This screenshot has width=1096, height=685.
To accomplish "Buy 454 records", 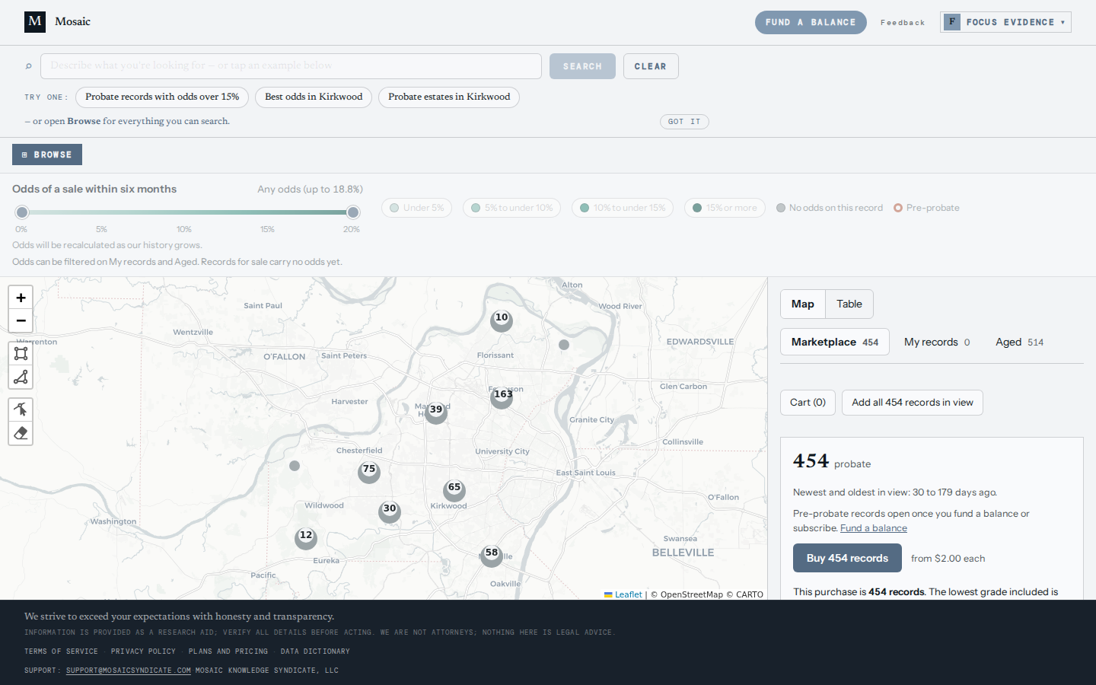I will 847,558.
